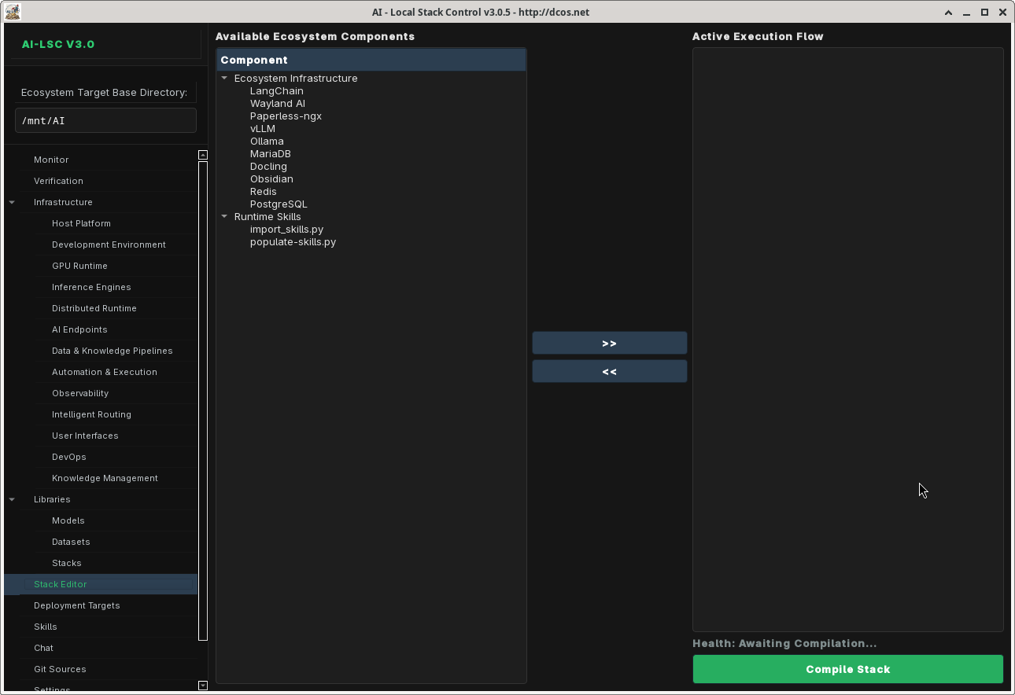Select the Ollama component
1015x695 pixels.
click(x=267, y=141)
